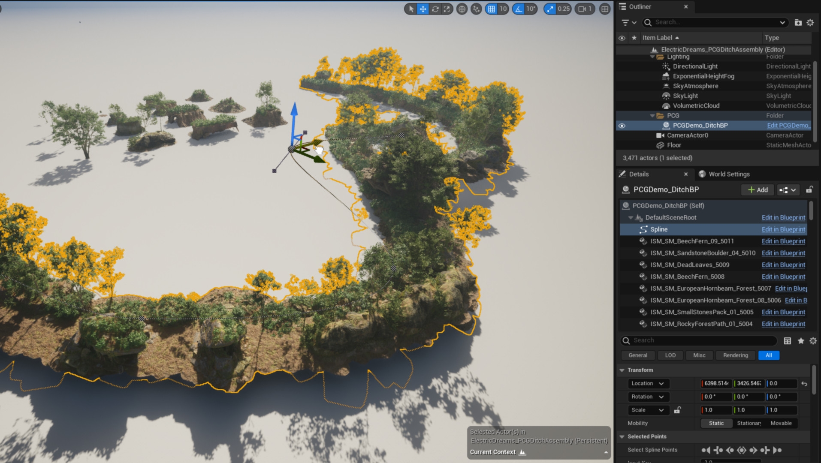Open the viewport layout grid icon
The image size is (821, 463).
click(x=604, y=9)
